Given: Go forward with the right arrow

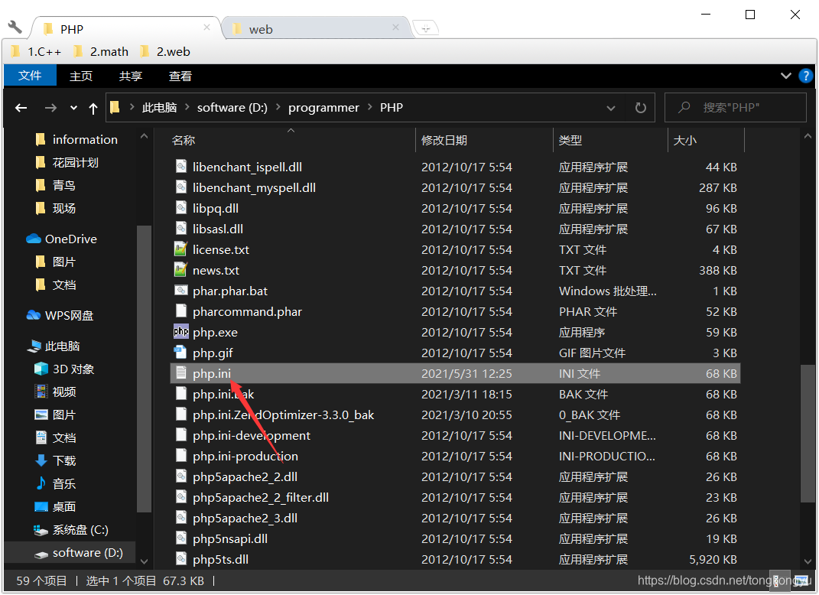Looking at the screenshot, I should pos(50,108).
